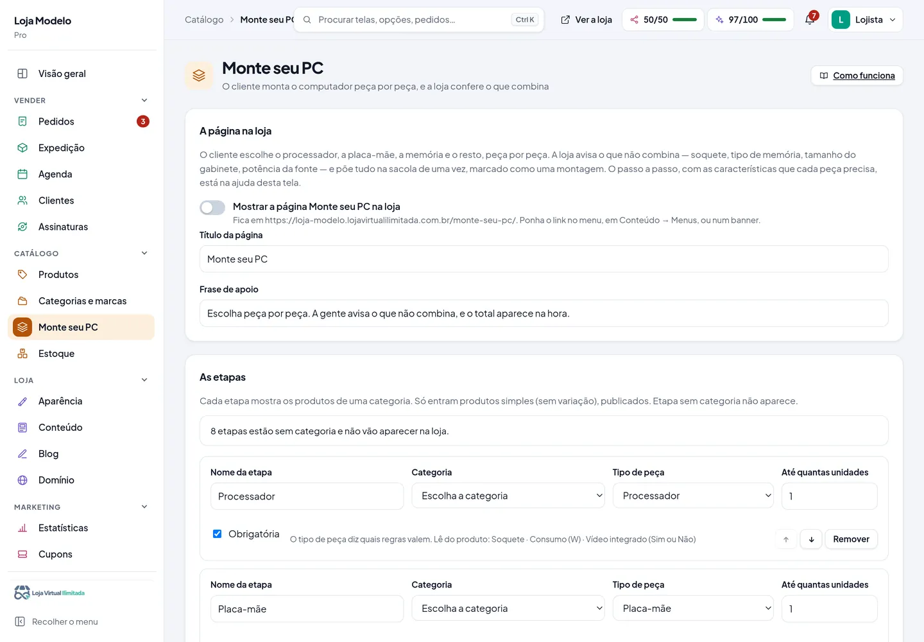This screenshot has width=924, height=642.
Task: Click the 50/50 share score indicator
Action: [x=663, y=19]
